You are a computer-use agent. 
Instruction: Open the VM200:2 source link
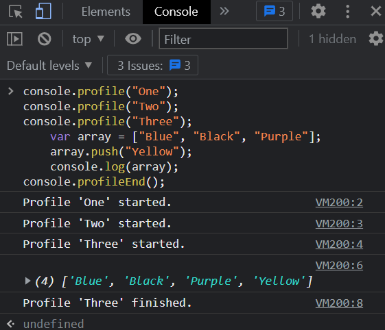pos(339,203)
